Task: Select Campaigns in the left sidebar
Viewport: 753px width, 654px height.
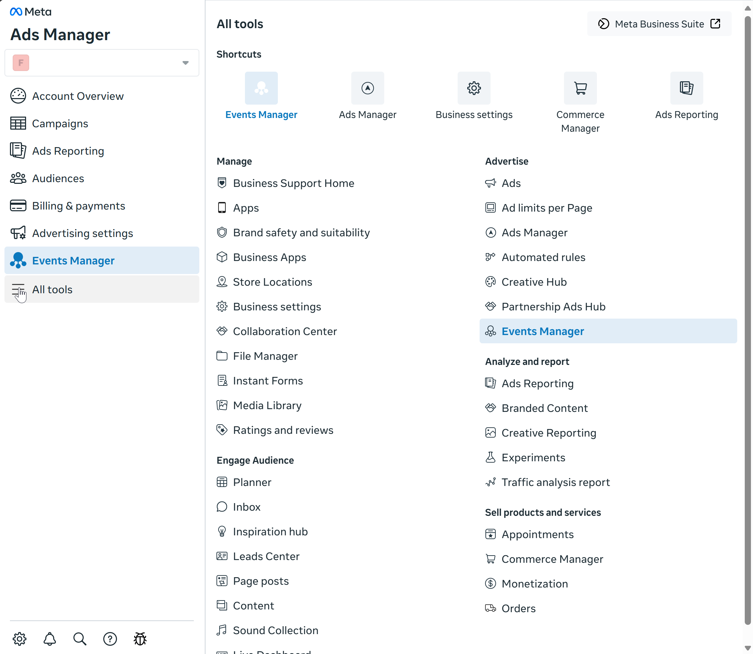Action: tap(60, 123)
